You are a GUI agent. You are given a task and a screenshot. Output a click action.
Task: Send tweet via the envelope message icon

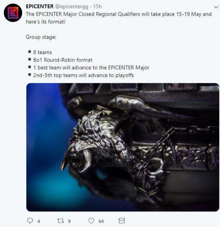pyautogui.click(x=121, y=221)
